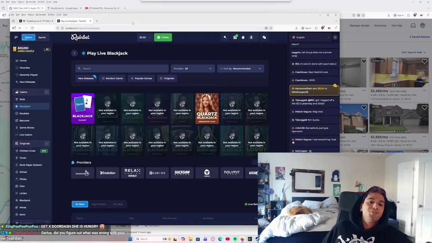This screenshot has height=243, width=432.
Task: Open the rewards gift icon with badge
Action: coord(235,37)
